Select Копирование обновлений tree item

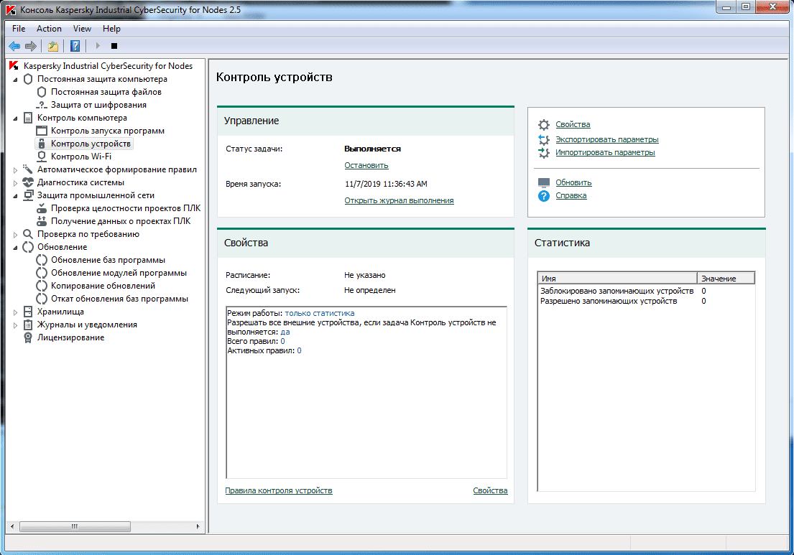coord(103,286)
